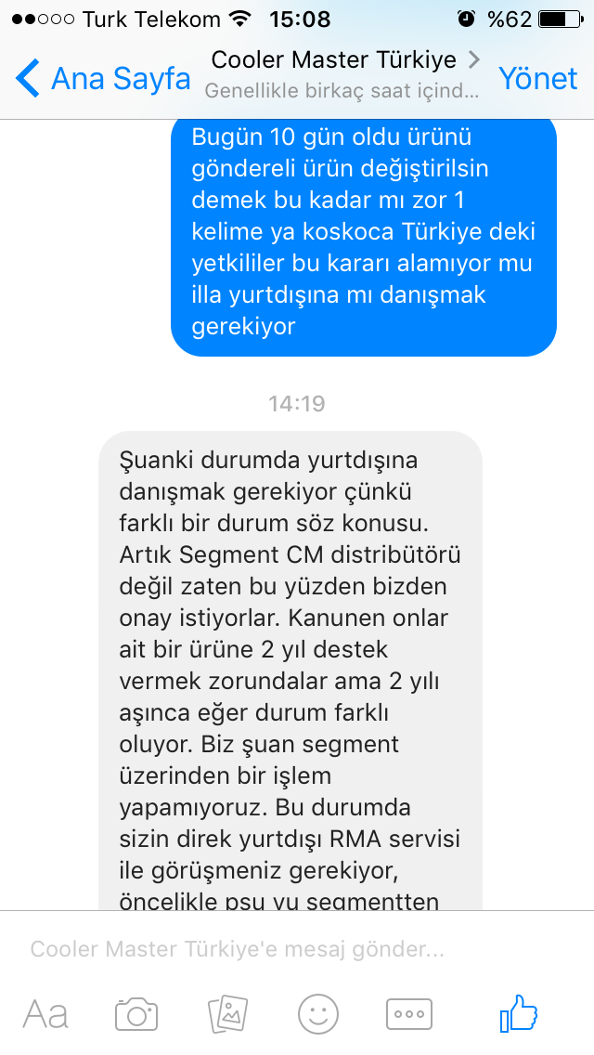The image size is (594, 1055).
Task: Open the more options ellipsis icon
Action: coord(409,1014)
